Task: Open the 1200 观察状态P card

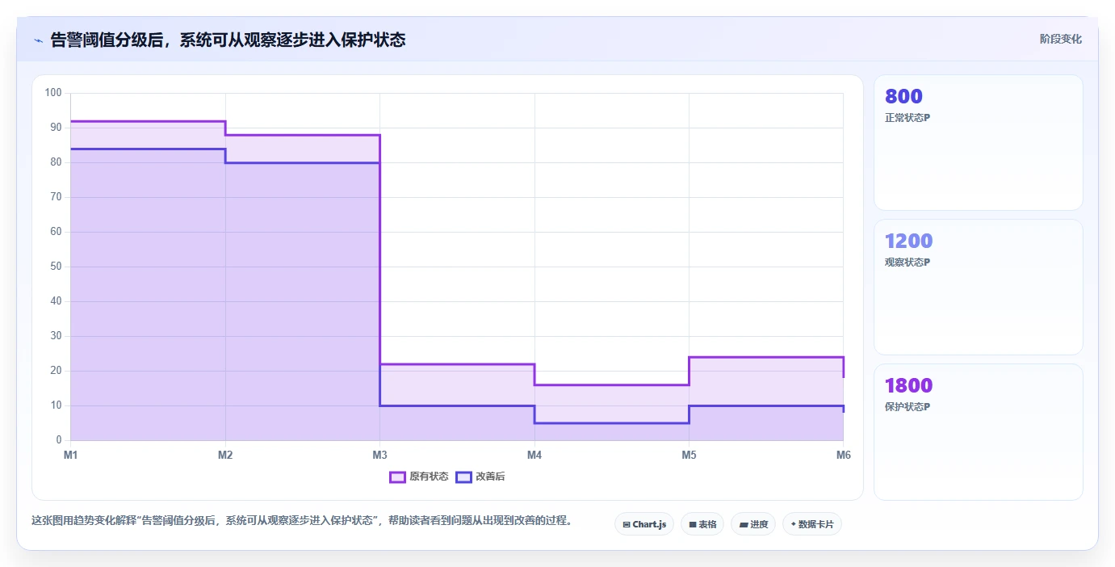Action: pyautogui.click(x=978, y=288)
